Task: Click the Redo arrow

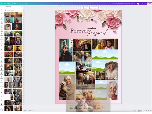Action: (x=23, y=4)
